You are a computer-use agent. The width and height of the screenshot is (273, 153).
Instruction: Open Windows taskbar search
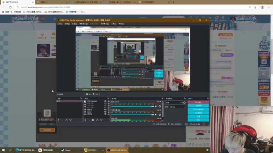click(10, 150)
